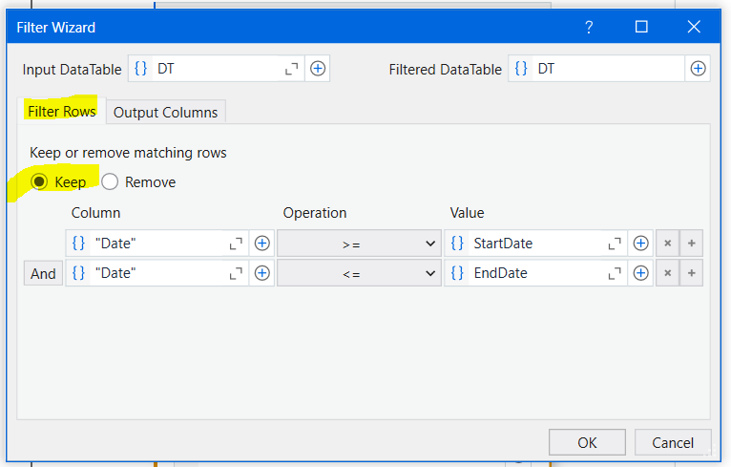731x467 pixels.
Task: Click plus icon beside StartDate value
Action: (641, 244)
